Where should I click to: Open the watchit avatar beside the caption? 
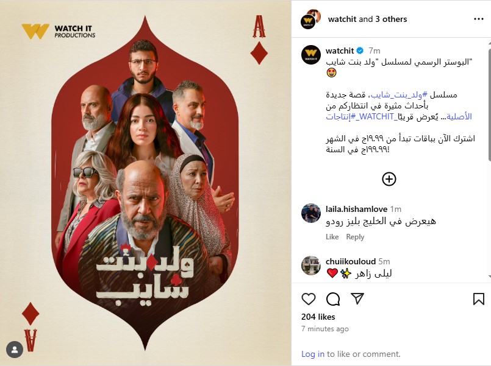311,55
